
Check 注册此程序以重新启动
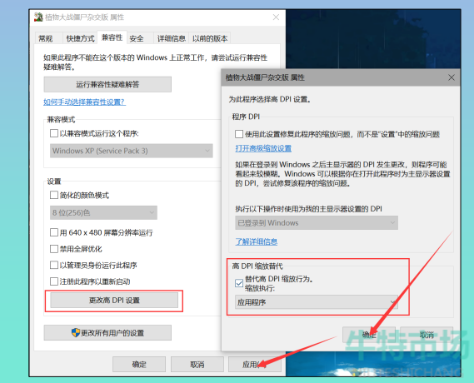[x=54, y=281]
